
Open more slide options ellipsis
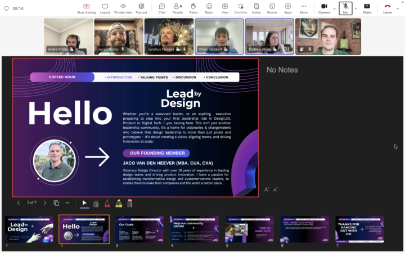point(67,203)
